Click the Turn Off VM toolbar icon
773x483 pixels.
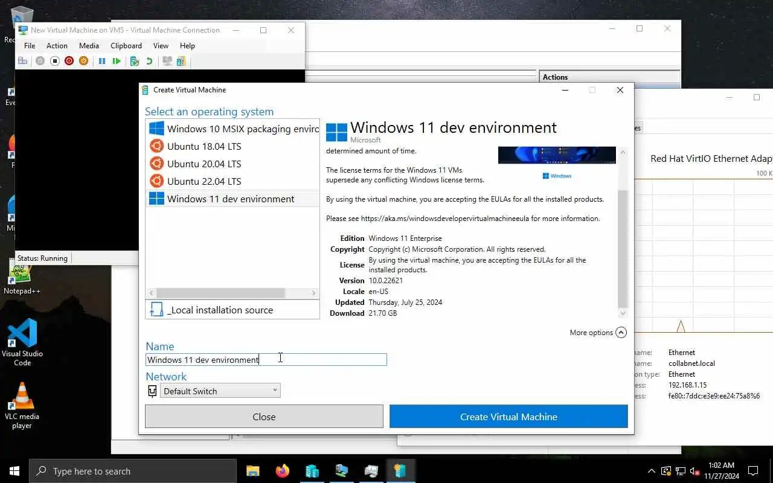point(54,61)
